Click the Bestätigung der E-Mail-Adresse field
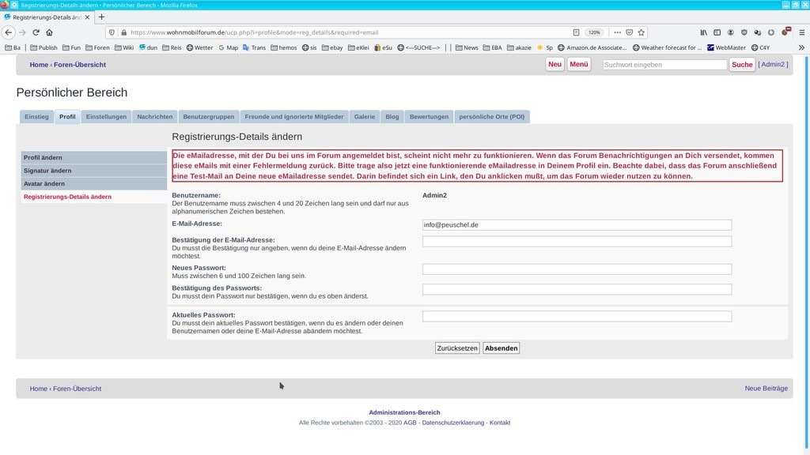 (577, 242)
